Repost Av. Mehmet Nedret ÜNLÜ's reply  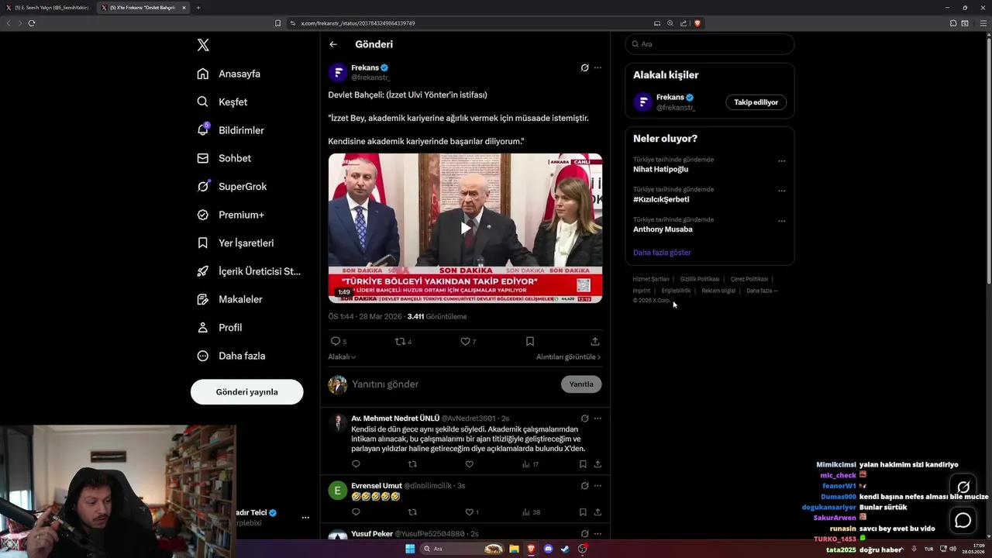pyautogui.click(x=412, y=464)
